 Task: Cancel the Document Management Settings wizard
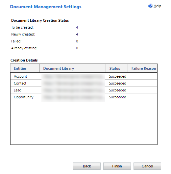click(147, 166)
